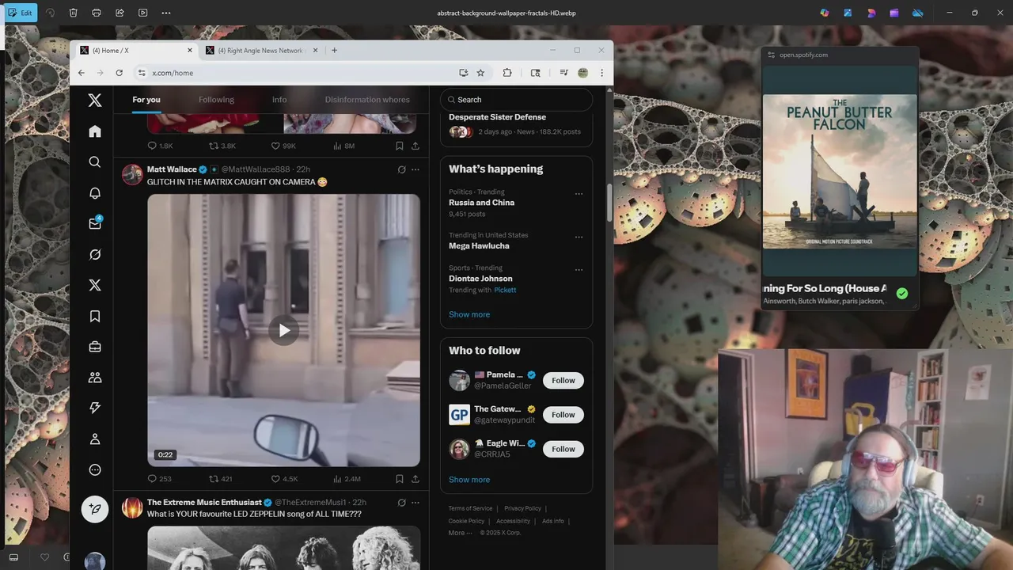This screenshot has height=570, width=1013.
Task: Open Photos see-more ellipsis menu
Action: click(166, 13)
